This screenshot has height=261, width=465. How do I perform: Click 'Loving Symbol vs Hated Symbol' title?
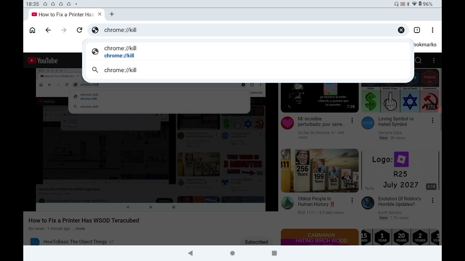coord(396,121)
